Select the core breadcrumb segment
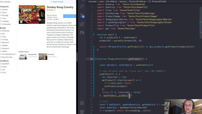Image resolution: width=202 pixels, height=114 pixels. [101, 1]
